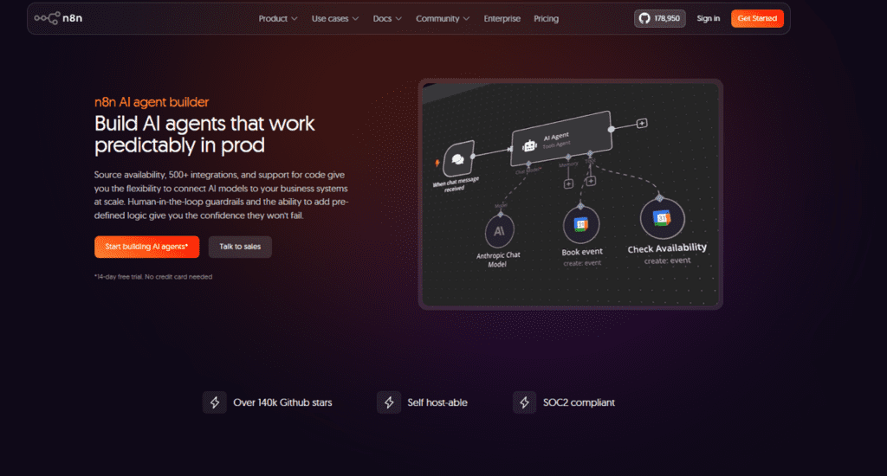Viewport: 887px width, 476px height.
Task: Select the Check Availability calendar node icon
Action: 662,218
